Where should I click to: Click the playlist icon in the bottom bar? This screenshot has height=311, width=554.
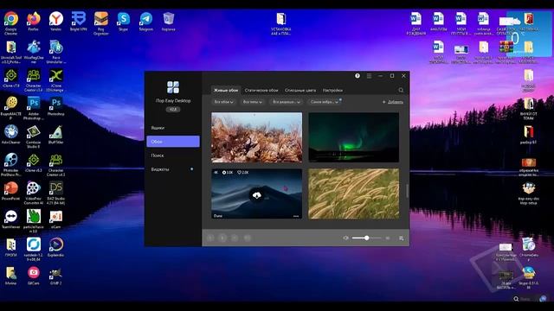401,238
